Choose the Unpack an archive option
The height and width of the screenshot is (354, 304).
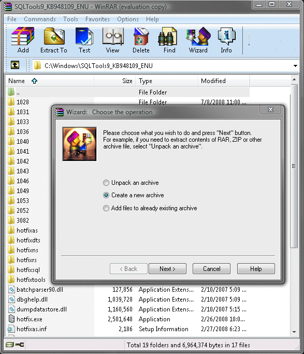pyautogui.click(x=131, y=183)
